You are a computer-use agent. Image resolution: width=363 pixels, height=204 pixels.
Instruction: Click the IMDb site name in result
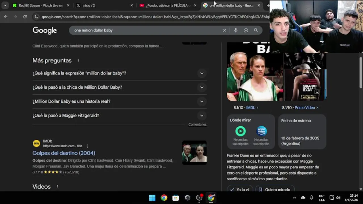coord(48,141)
